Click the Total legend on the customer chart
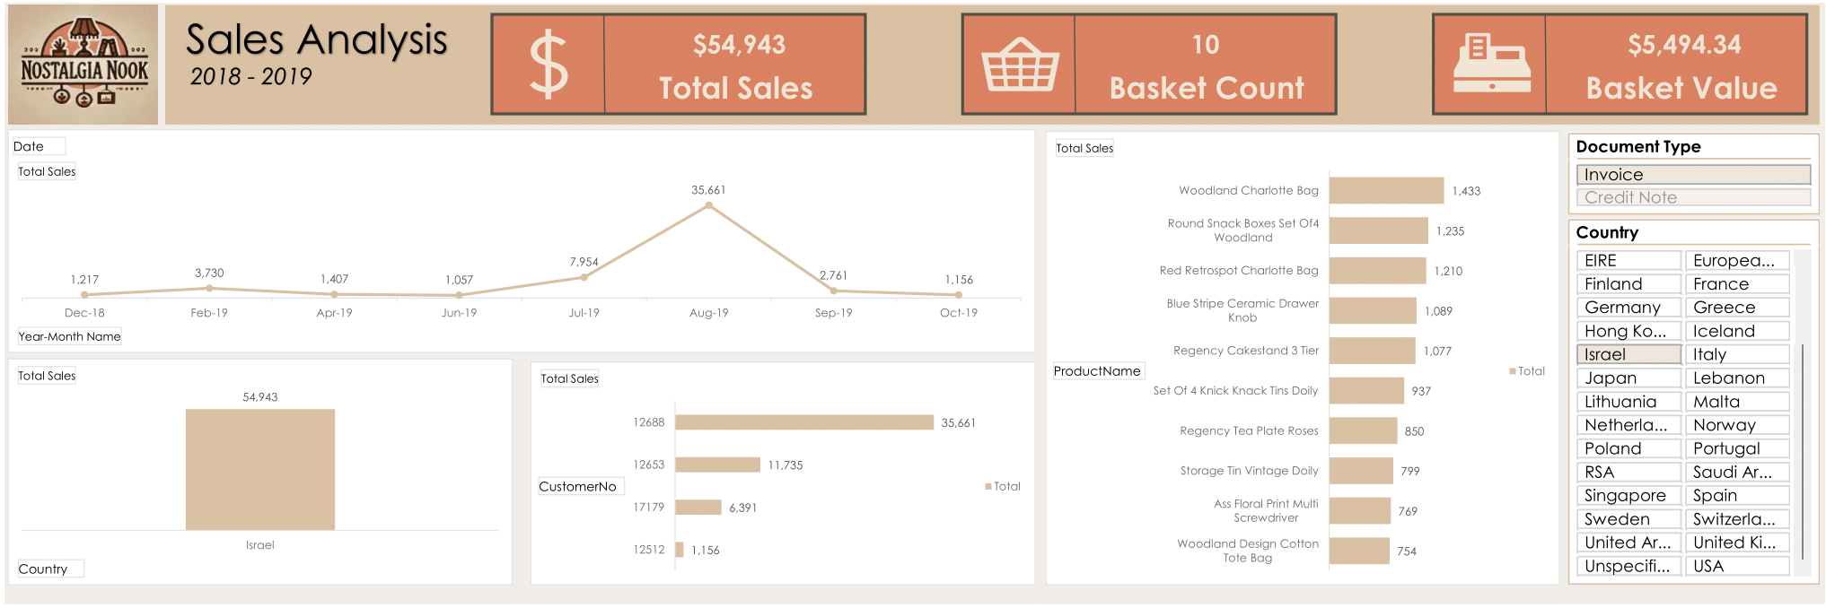 point(1003,486)
